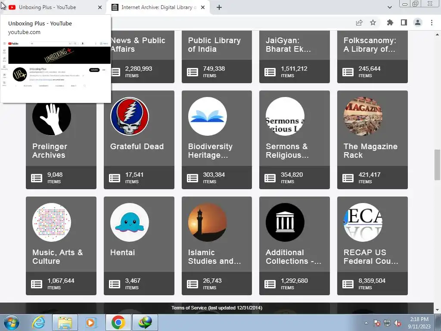Open the Grateful Dead skull logo
The image size is (441, 331).
(x=130, y=116)
